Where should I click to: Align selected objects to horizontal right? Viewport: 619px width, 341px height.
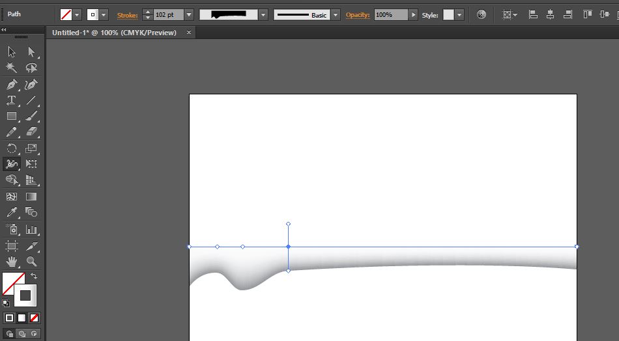(568, 14)
